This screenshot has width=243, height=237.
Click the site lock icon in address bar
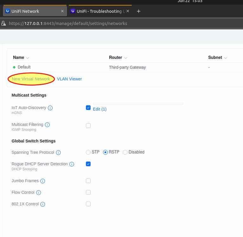[3, 23]
